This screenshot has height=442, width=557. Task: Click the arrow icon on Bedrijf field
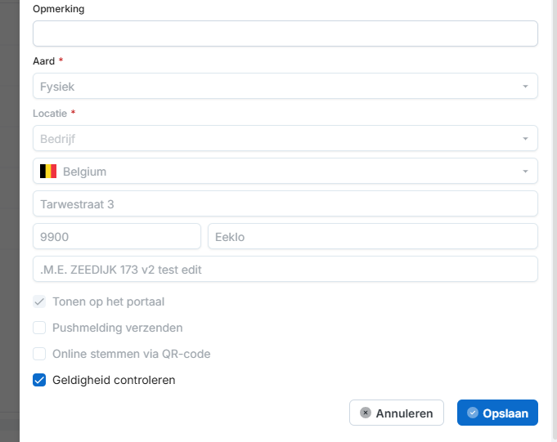pos(525,139)
